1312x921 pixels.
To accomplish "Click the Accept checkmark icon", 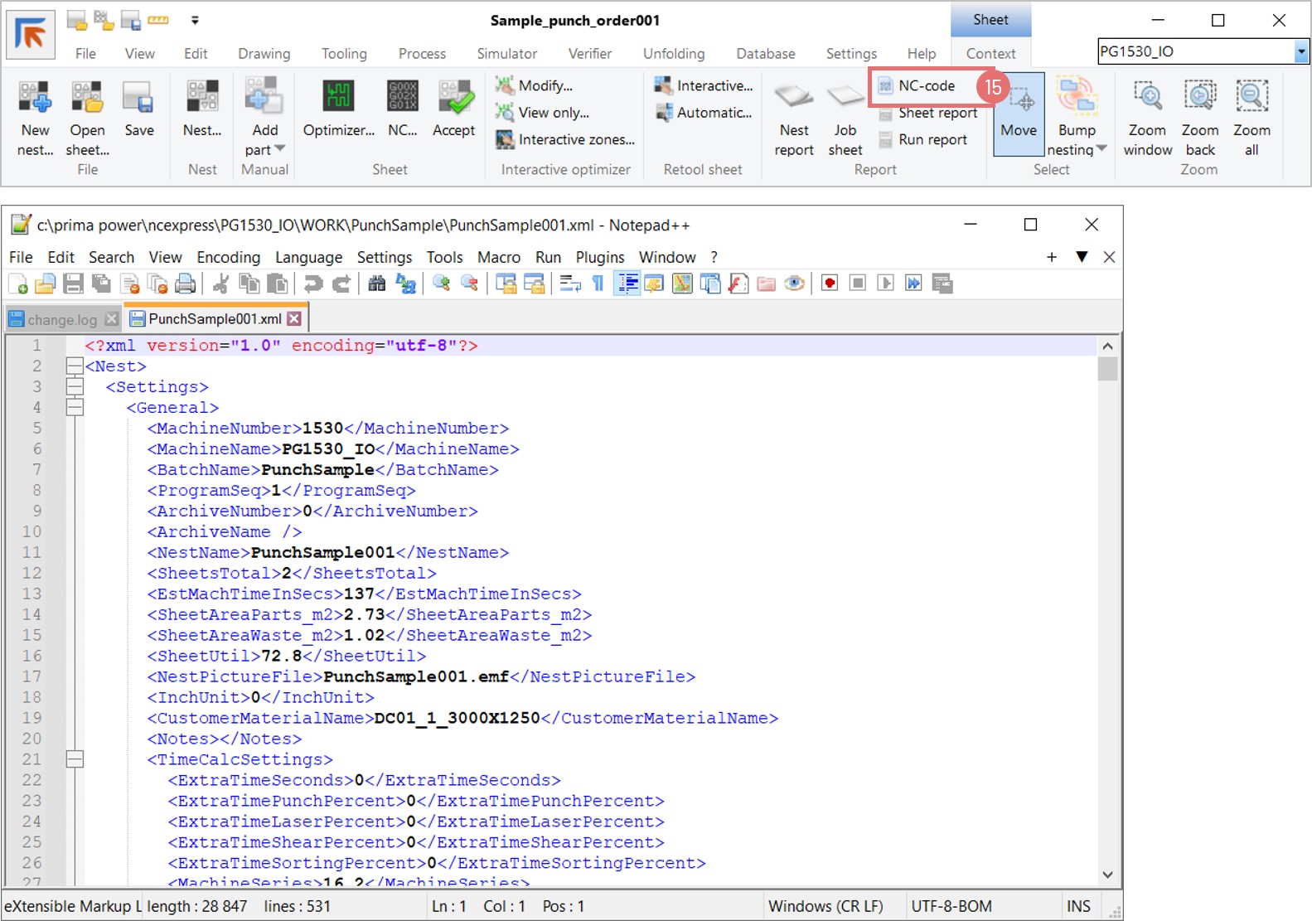I will coord(453,98).
